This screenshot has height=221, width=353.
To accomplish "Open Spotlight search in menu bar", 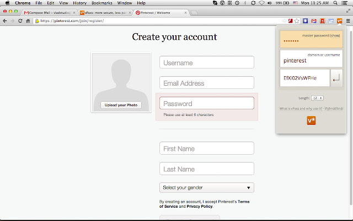I will point(335,3).
